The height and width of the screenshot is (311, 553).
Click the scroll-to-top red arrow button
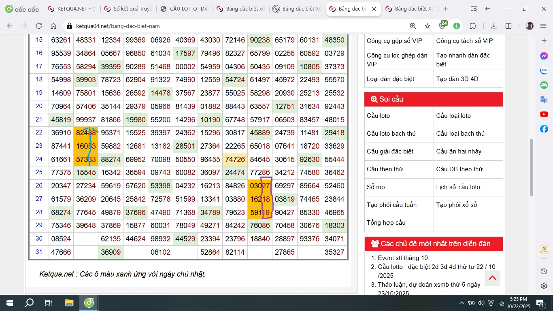click(x=492, y=278)
